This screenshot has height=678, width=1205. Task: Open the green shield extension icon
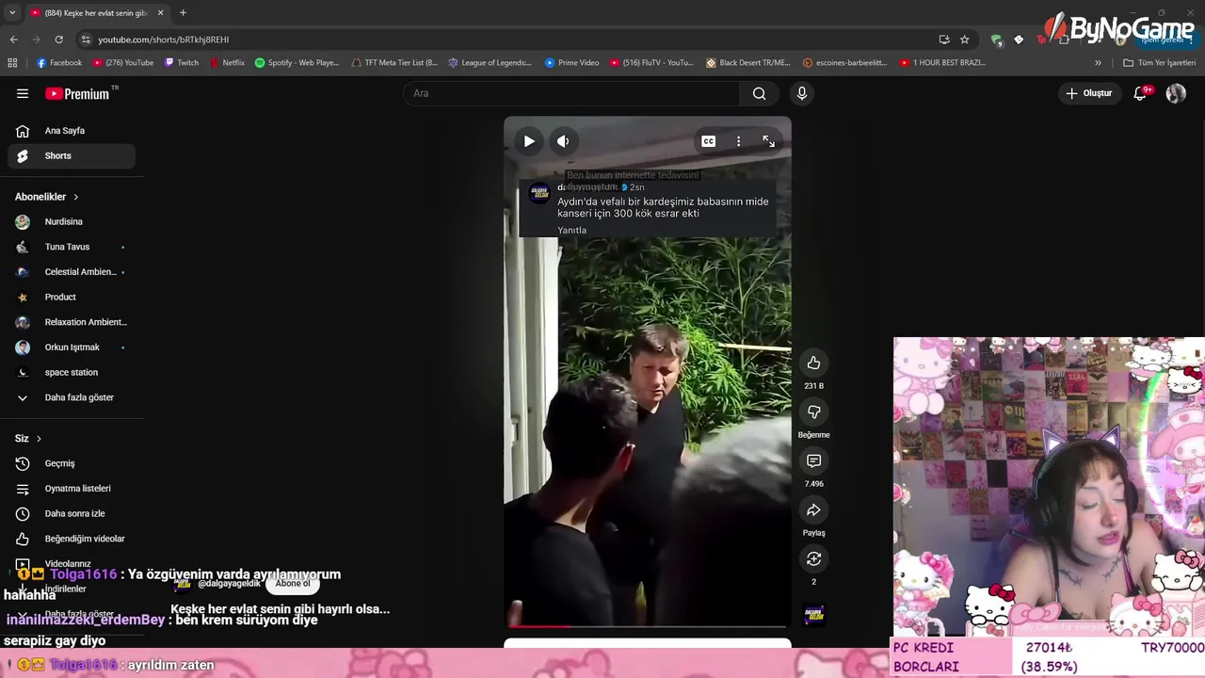pos(996,40)
